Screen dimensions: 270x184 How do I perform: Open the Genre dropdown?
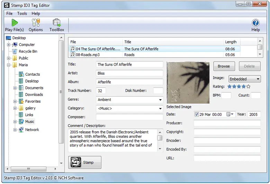click(160, 100)
